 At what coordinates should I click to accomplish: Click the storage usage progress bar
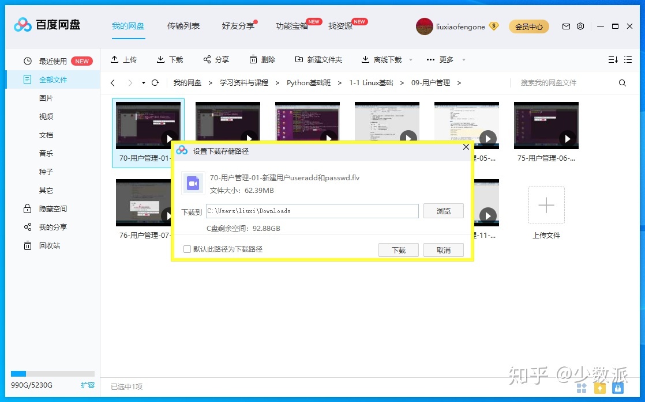tap(52, 374)
